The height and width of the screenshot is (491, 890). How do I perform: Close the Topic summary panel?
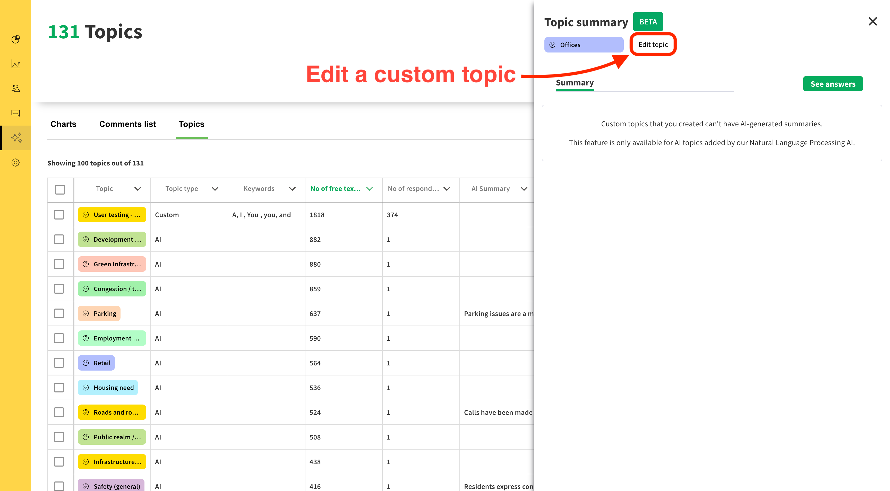tap(872, 21)
